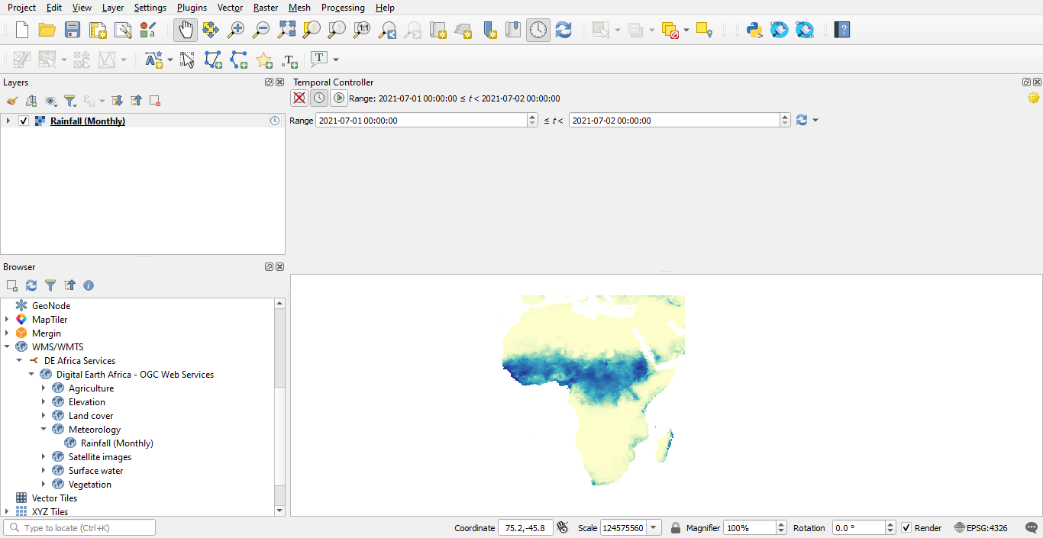Select the Zoom Out magnifier tool

[261, 30]
